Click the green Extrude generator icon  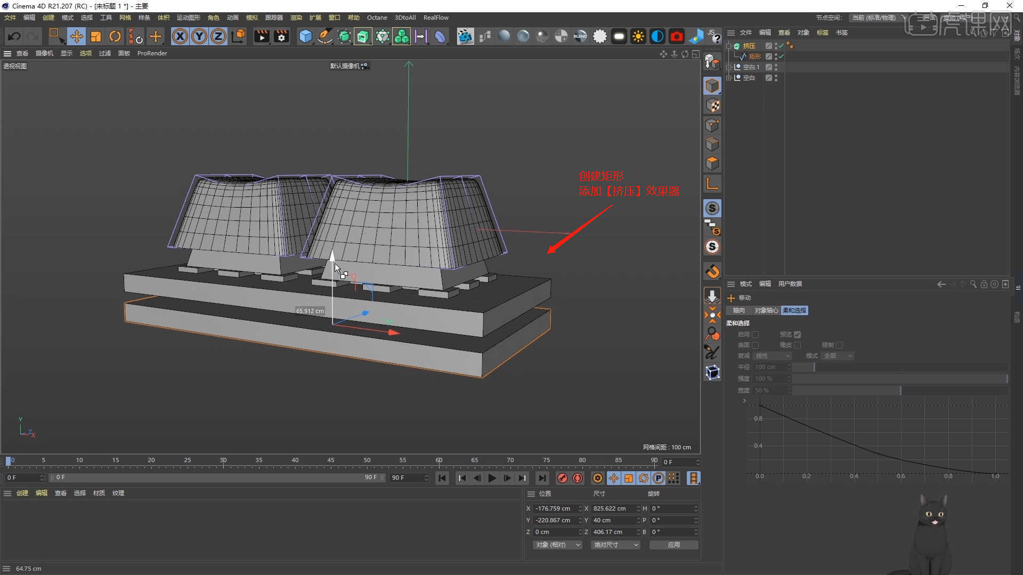pos(363,36)
